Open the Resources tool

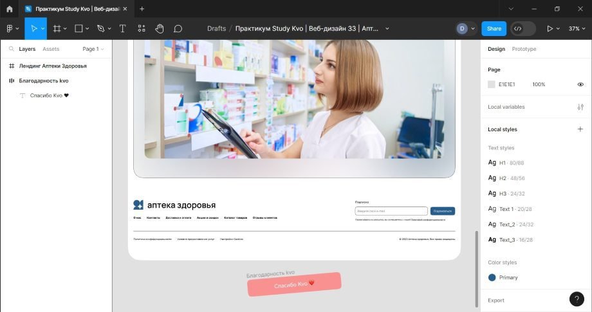coord(142,29)
